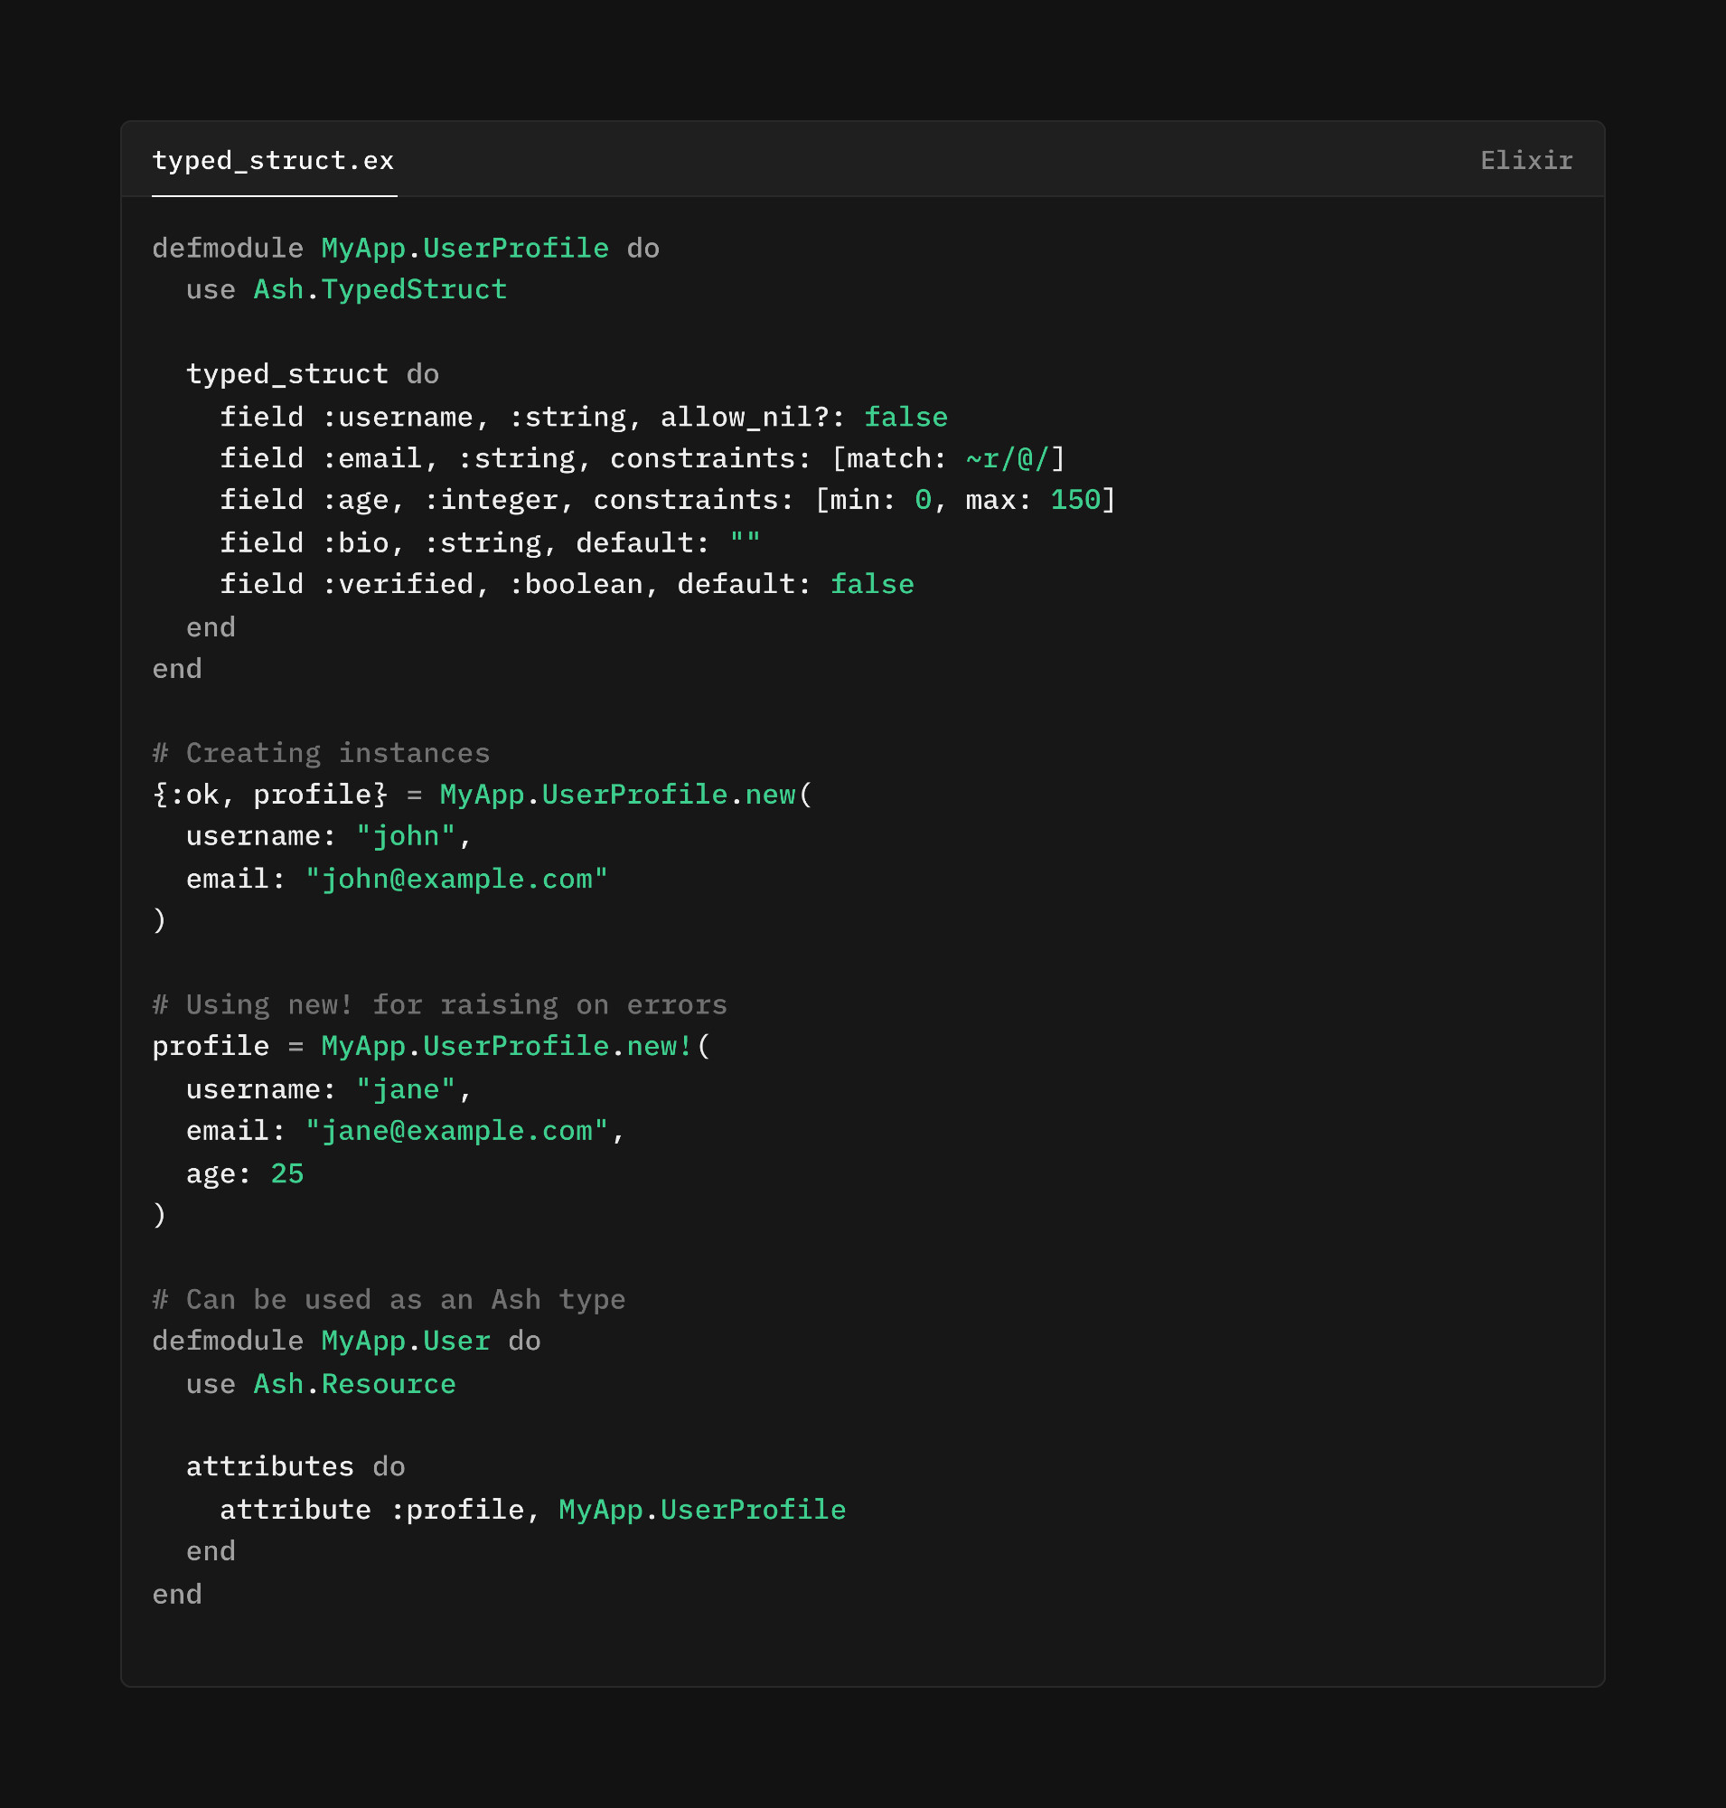Click the "jane" username string

405,1090
